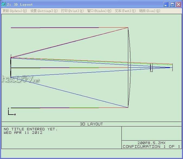Close the 3D Layout window

[x=178, y=5]
